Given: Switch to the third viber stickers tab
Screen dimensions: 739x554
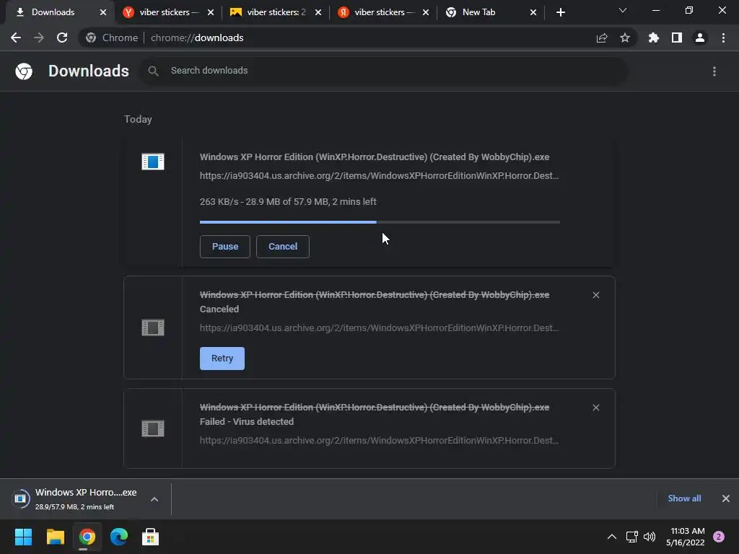Looking at the screenshot, I should click(382, 12).
